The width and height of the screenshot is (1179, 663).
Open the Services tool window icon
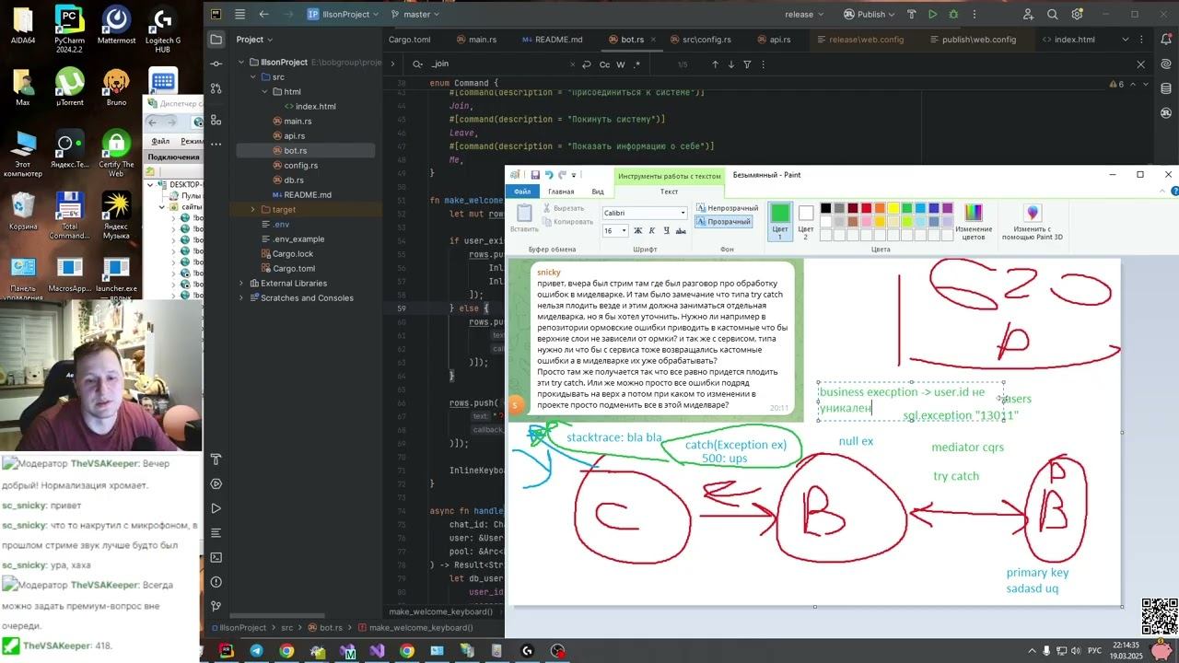coord(216,483)
